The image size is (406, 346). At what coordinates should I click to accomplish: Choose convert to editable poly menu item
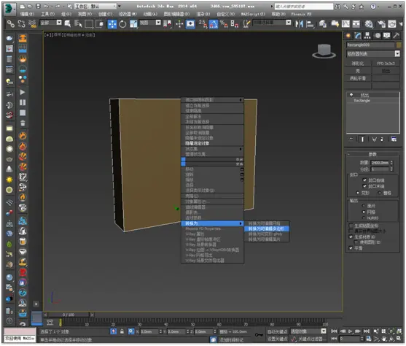(267, 228)
